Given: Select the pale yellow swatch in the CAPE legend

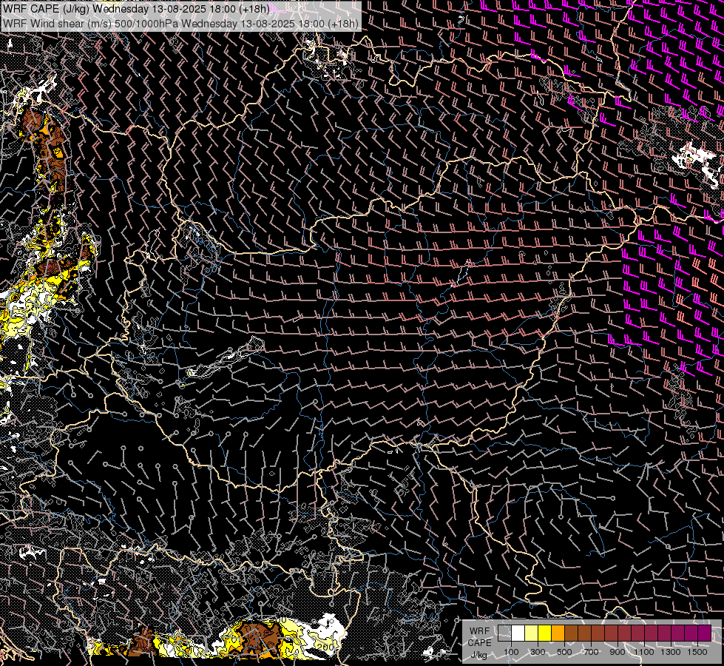Looking at the screenshot, I should (x=532, y=633).
